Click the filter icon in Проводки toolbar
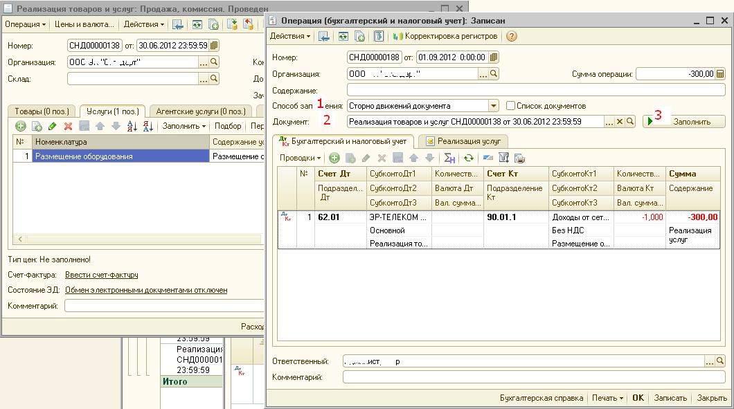Viewport: 734px width, 409px height. tap(503, 158)
